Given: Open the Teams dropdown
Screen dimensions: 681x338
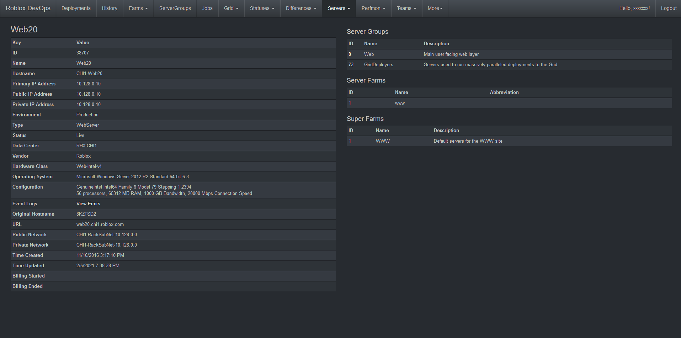Looking at the screenshot, I should 406,8.
